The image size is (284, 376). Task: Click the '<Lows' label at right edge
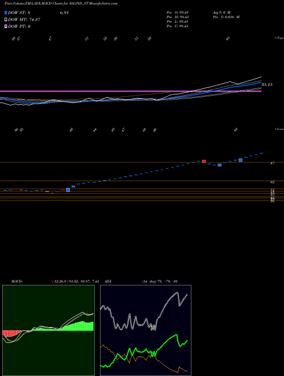point(279,129)
